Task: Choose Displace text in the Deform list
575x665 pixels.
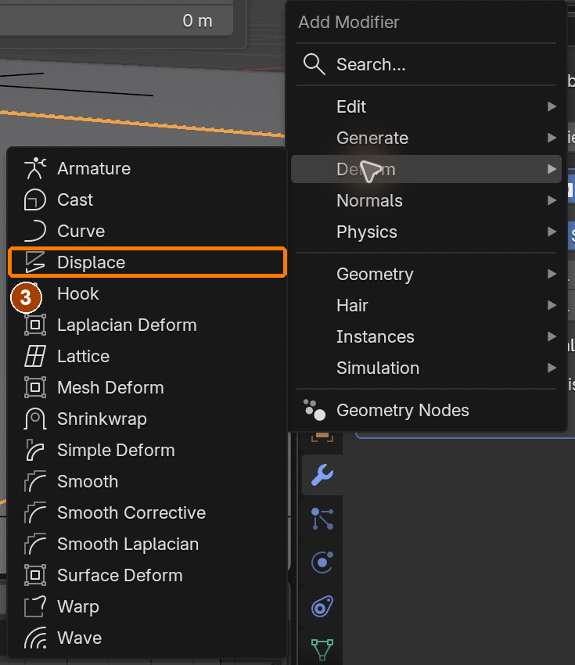Action: [92, 262]
